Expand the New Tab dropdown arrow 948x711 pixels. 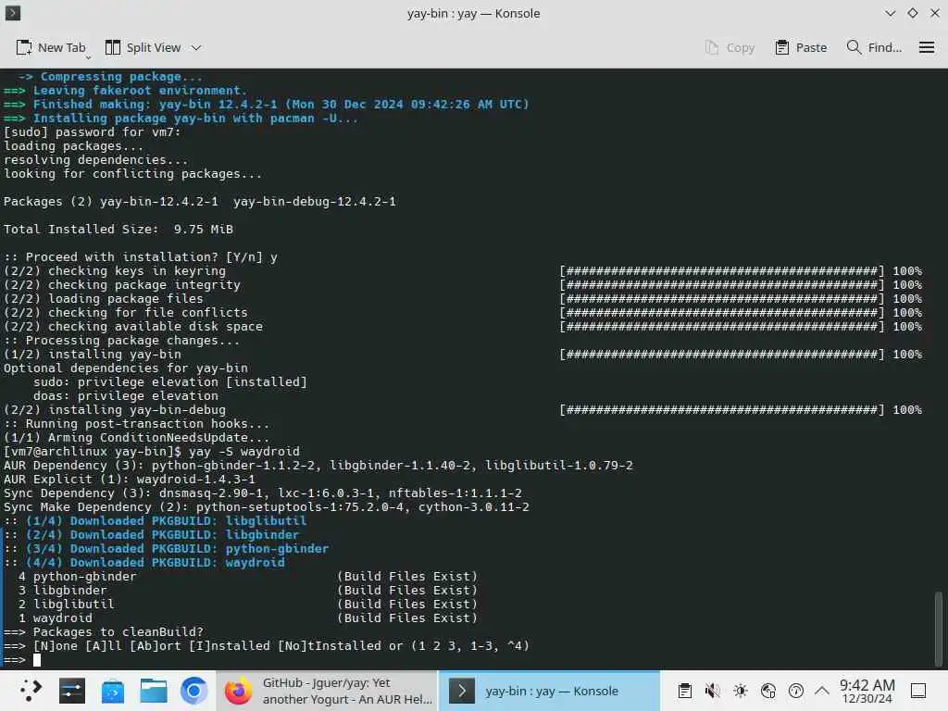click(x=88, y=57)
